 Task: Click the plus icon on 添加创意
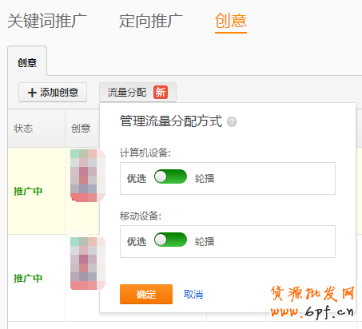coord(32,93)
